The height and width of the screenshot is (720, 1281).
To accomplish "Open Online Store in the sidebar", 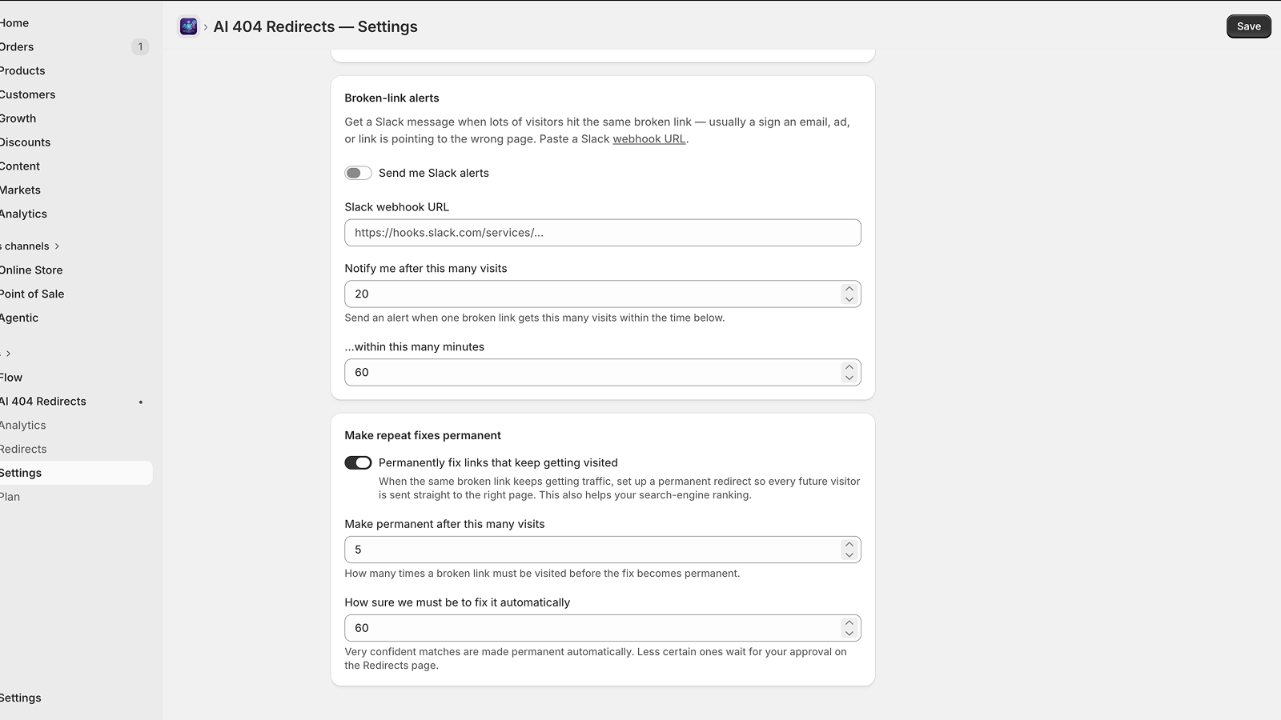I will [31, 270].
